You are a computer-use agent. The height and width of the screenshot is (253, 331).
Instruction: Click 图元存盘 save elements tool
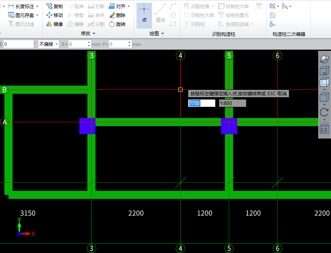21,15
